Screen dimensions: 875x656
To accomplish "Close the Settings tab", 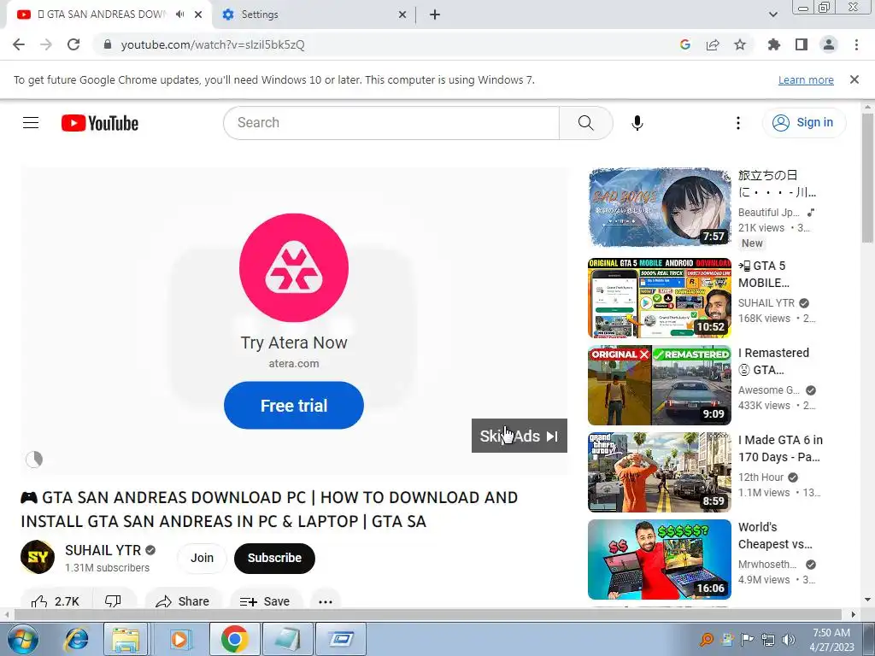I will (x=402, y=15).
